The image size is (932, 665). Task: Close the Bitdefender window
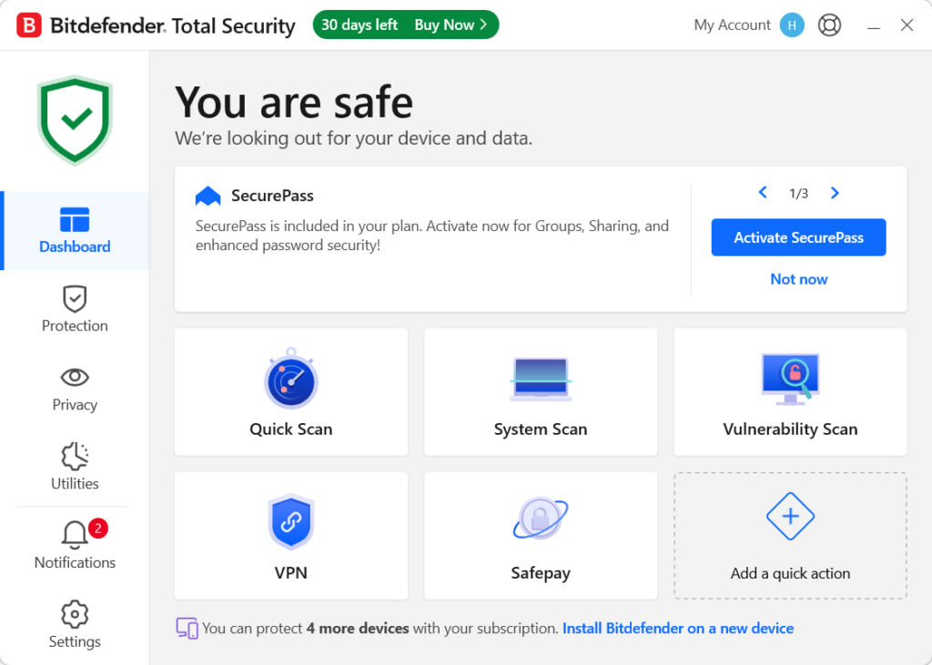coord(907,25)
